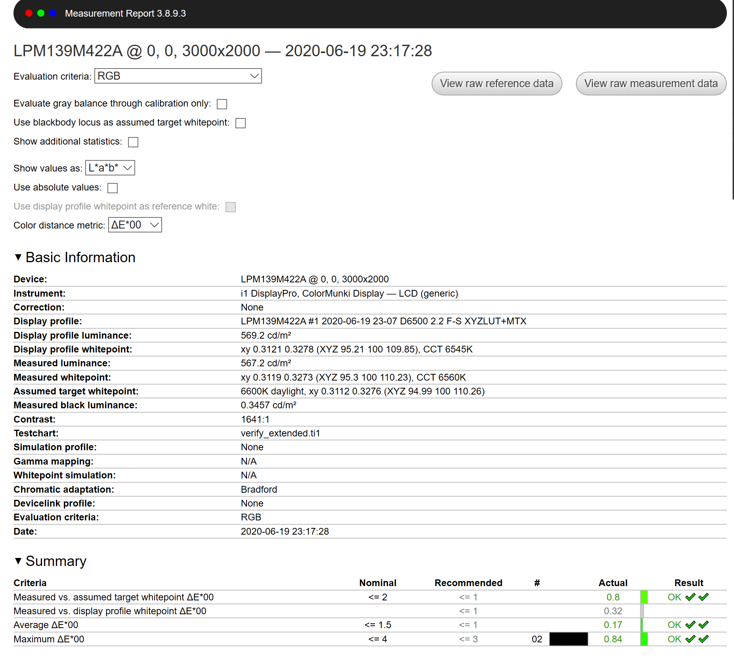Check the Show additional statistics box

click(x=133, y=142)
